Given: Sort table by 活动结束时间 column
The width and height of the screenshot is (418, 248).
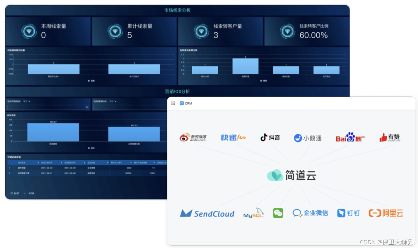Looking at the screenshot, I should [x=85, y=163].
